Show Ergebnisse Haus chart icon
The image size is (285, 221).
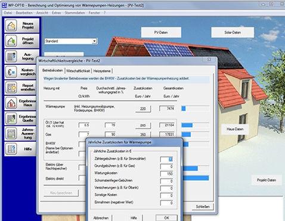pos(11,103)
